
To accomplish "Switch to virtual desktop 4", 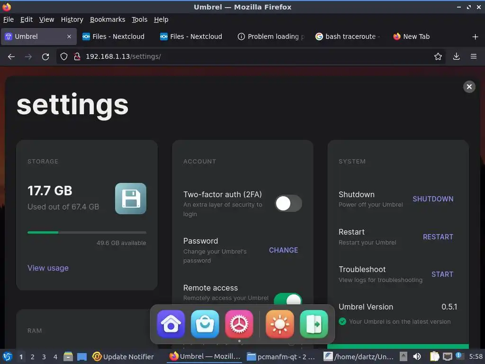I will point(55,357).
